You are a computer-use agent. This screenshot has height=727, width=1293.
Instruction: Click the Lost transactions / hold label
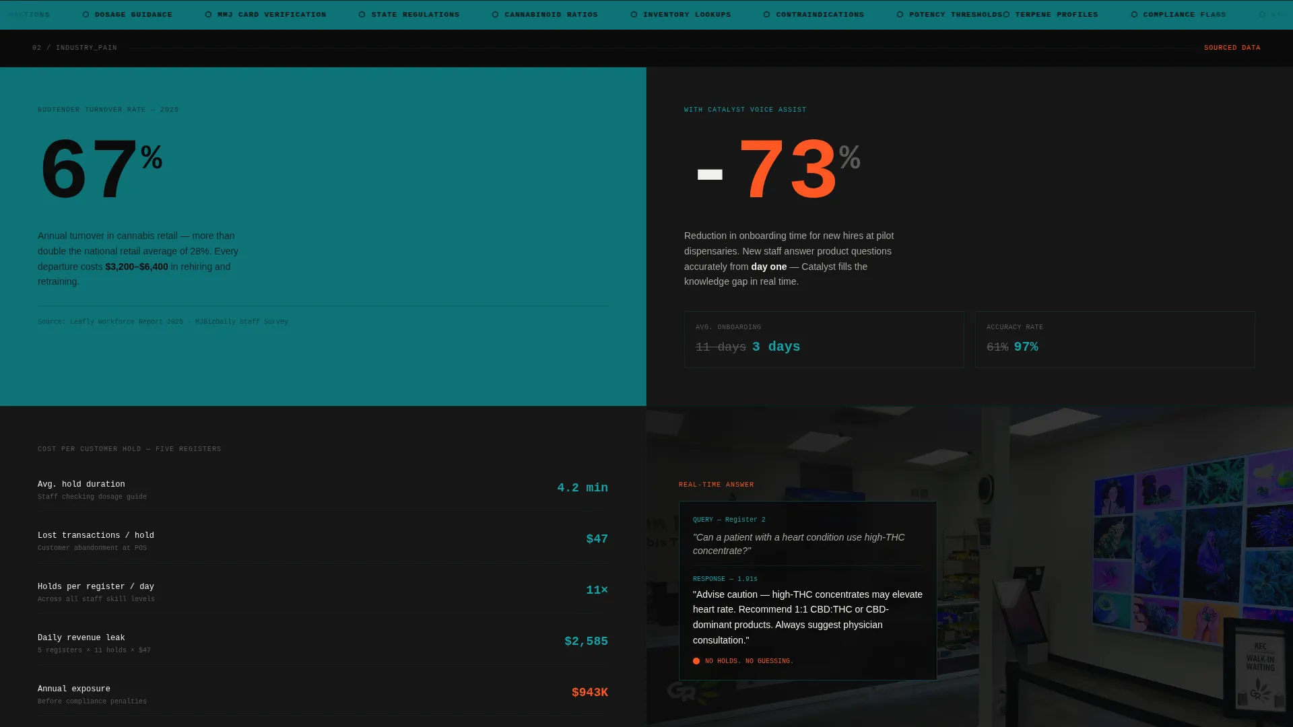point(96,536)
